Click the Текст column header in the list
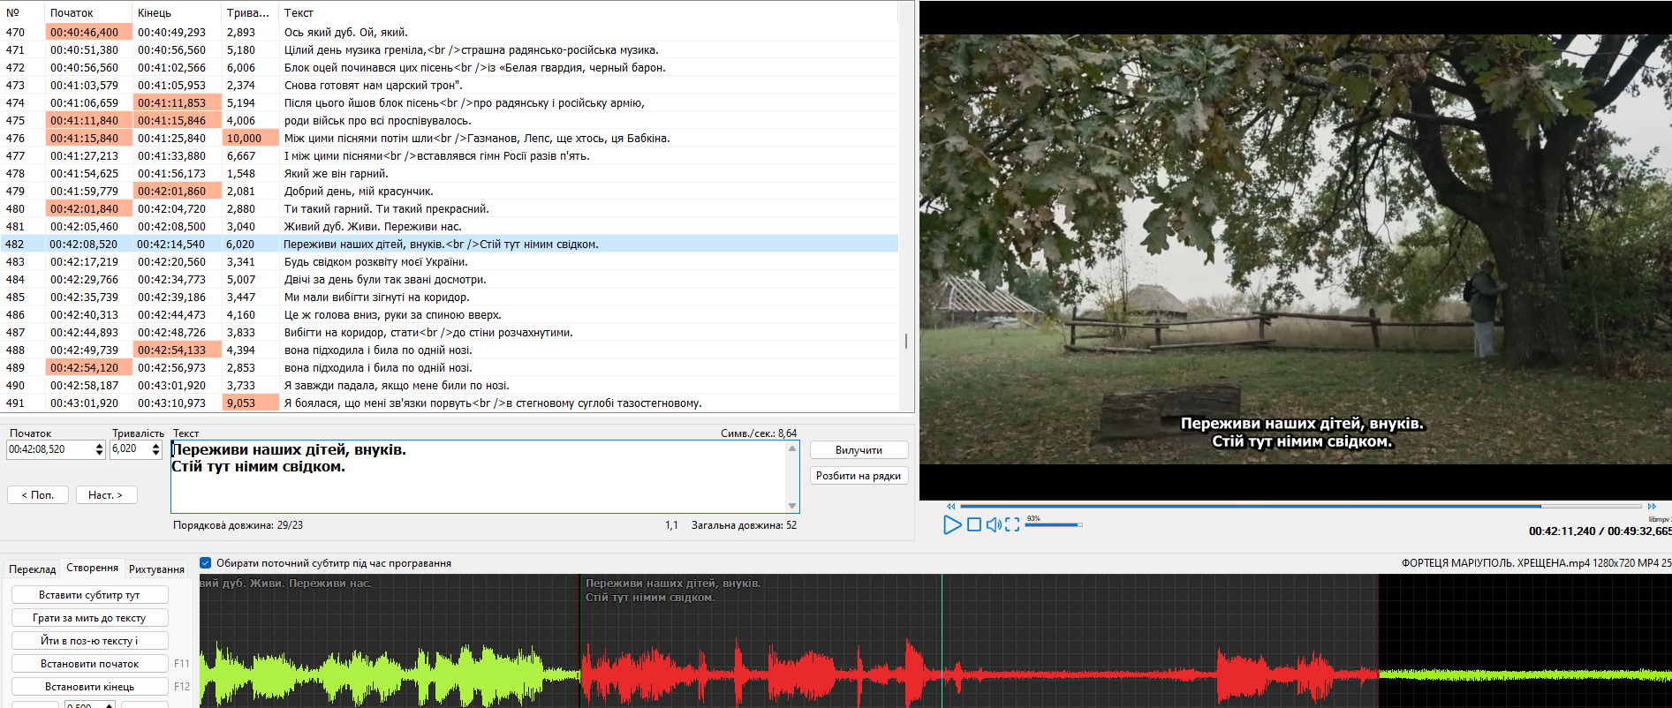 588,12
